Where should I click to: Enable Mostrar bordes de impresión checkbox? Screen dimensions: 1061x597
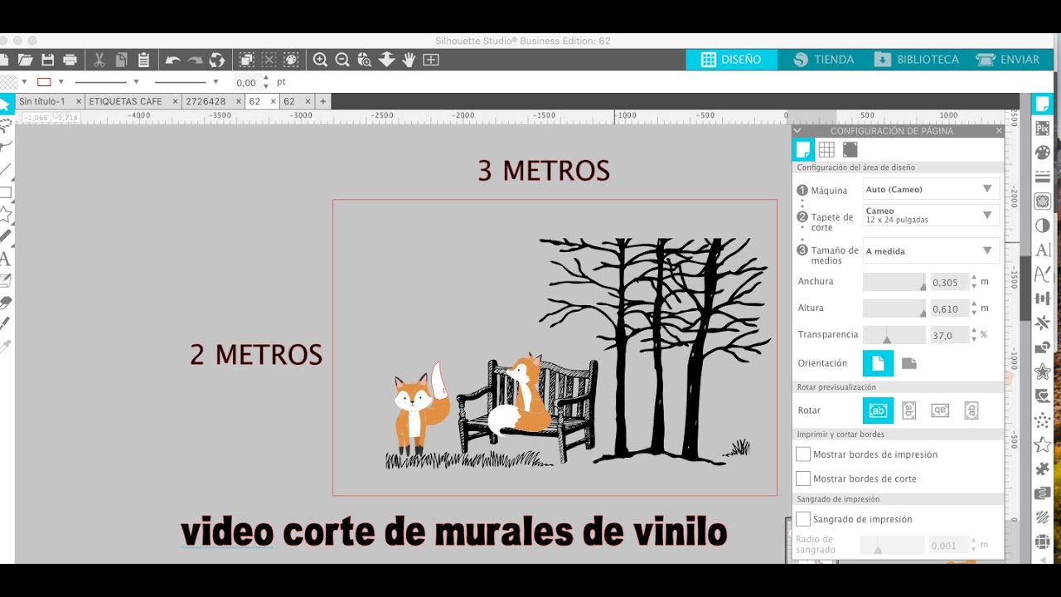click(x=803, y=454)
